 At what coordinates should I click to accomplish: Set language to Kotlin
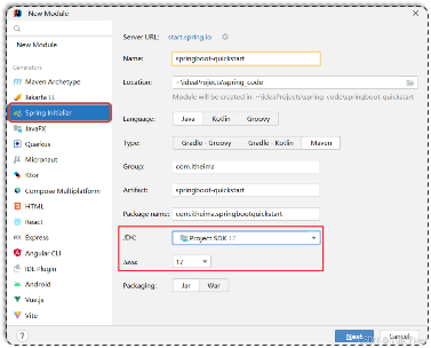(221, 119)
